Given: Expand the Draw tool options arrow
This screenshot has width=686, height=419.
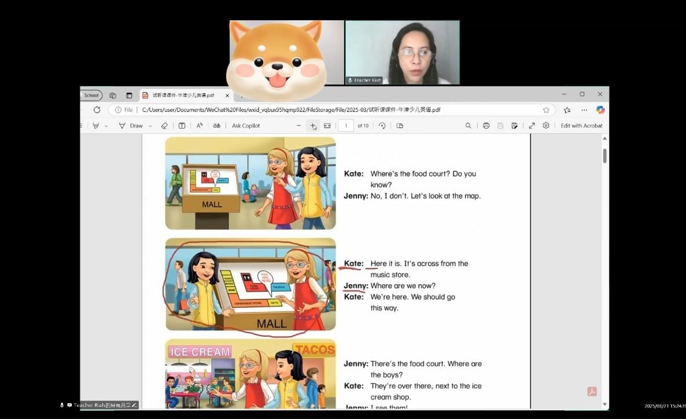Looking at the screenshot, I should click(x=150, y=126).
